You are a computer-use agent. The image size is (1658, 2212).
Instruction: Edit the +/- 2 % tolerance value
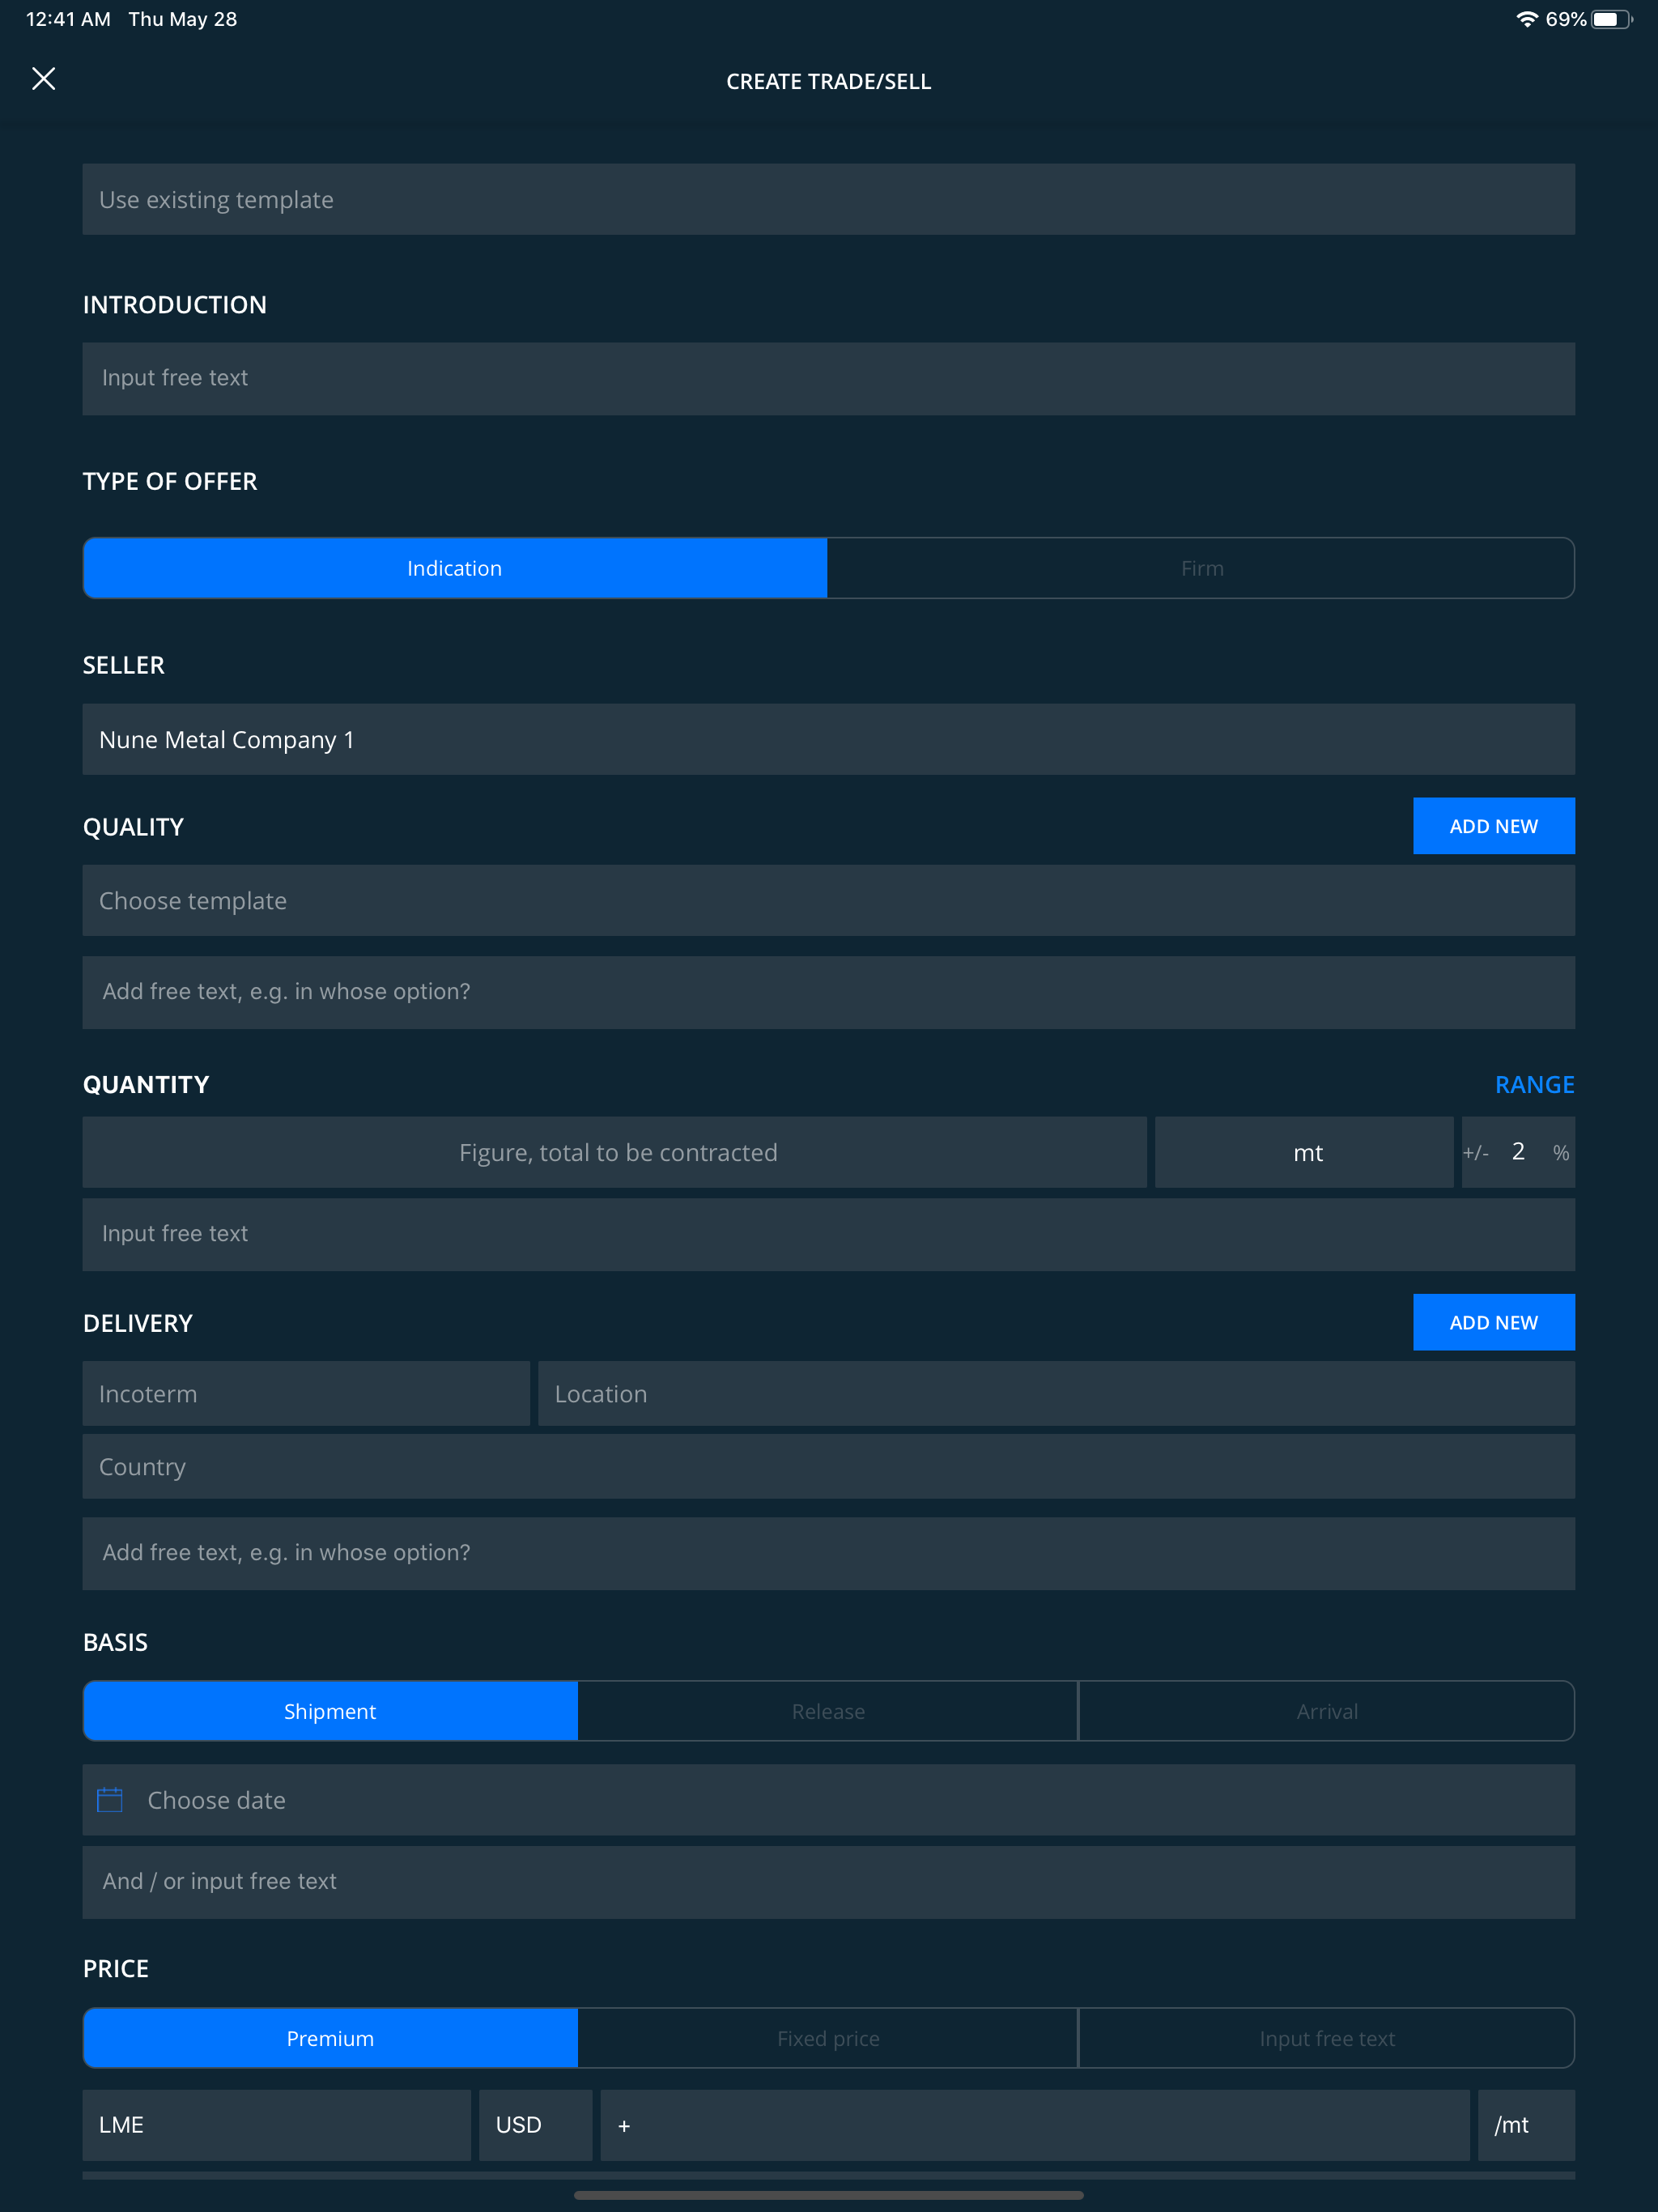[x=1518, y=1152]
